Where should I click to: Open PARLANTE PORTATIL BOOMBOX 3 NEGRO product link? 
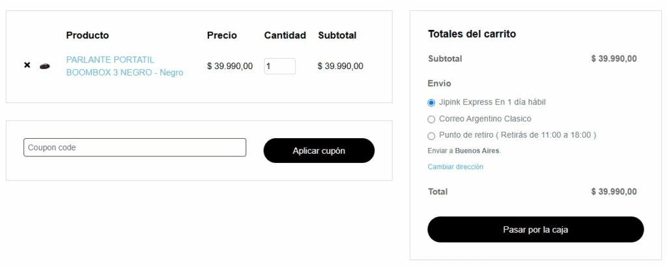[x=124, y=66]
